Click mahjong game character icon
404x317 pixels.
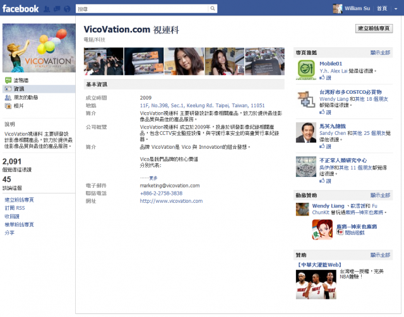323,230
